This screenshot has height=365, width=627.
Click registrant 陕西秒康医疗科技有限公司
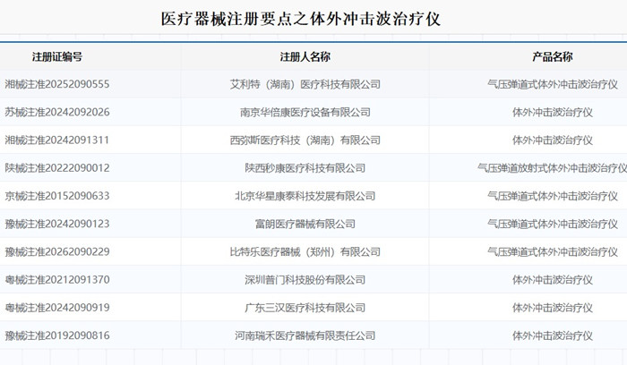point(305,168)
